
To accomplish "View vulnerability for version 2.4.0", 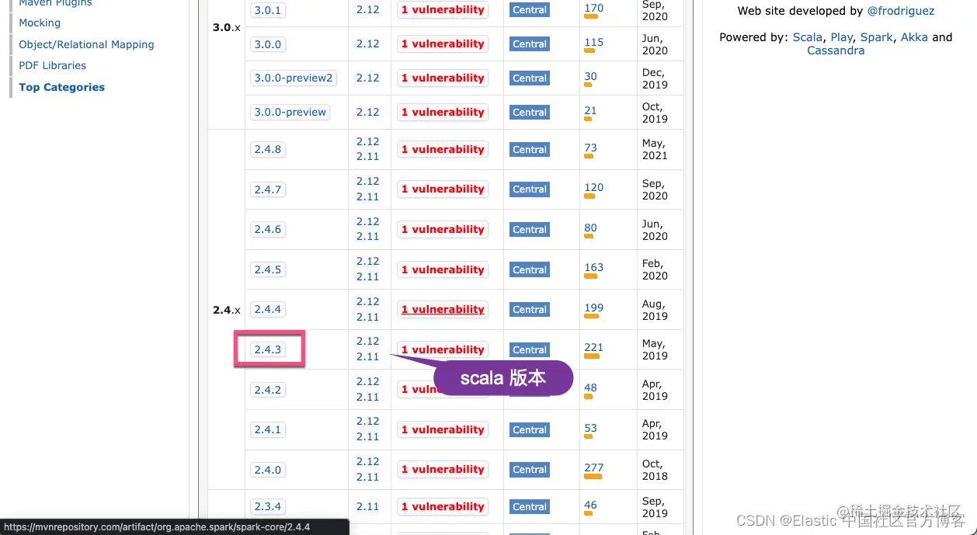I will pyautogui.click(x=443, y=470).
